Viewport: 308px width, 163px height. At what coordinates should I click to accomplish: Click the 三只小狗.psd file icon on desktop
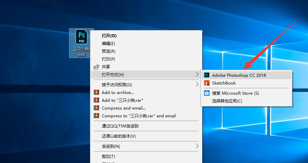[81, 37]
